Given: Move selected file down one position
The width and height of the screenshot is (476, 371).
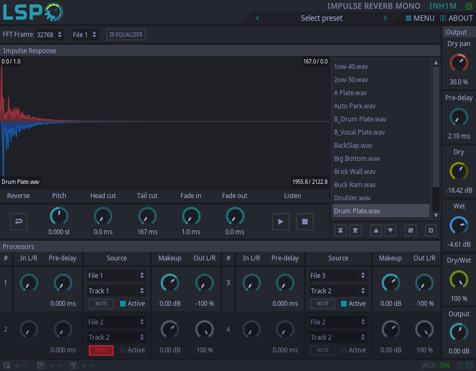Looking at the screenshot, I should click(x=390, y=230).
